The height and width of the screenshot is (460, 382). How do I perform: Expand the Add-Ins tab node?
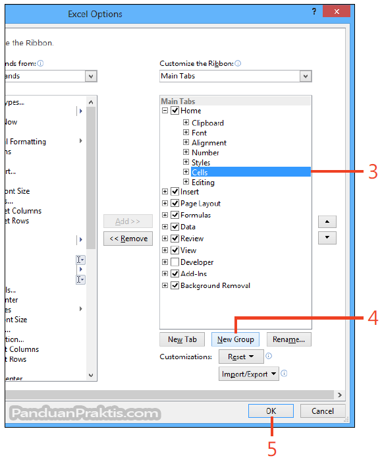point(165,273)
